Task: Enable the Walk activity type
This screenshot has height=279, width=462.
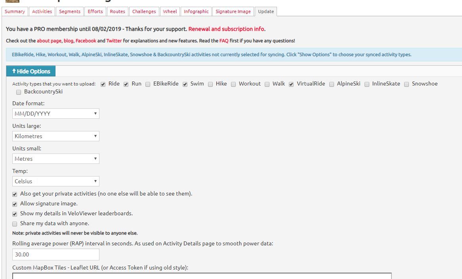Action: (x=267, y=84)
